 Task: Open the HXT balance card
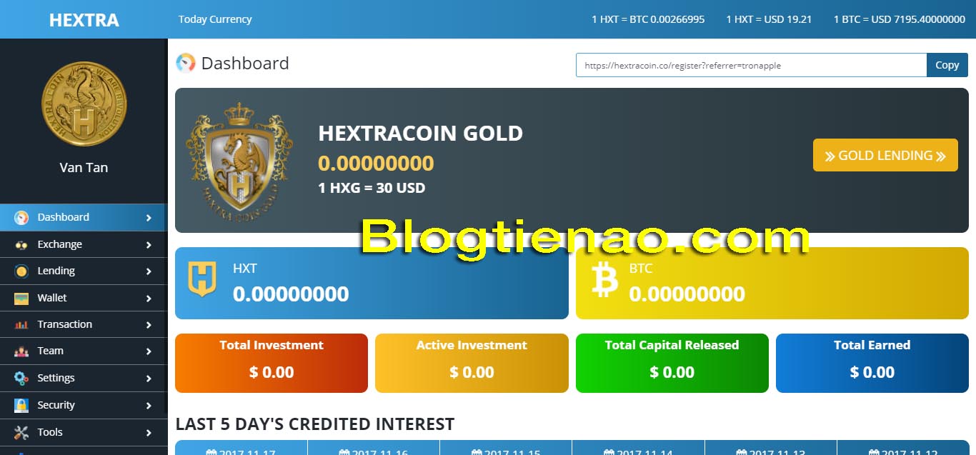click(x=372, y=283)
